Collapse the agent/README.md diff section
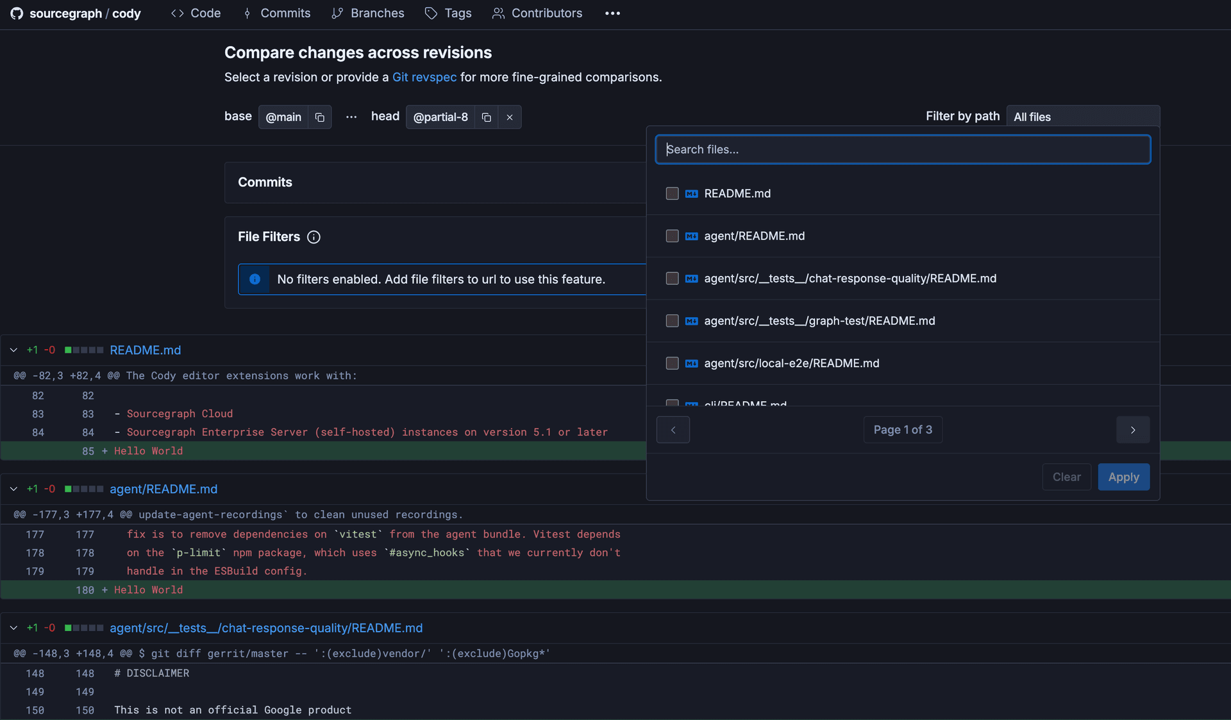Image resolution: width=1231 pixels, height=720 pixels. 13,489
